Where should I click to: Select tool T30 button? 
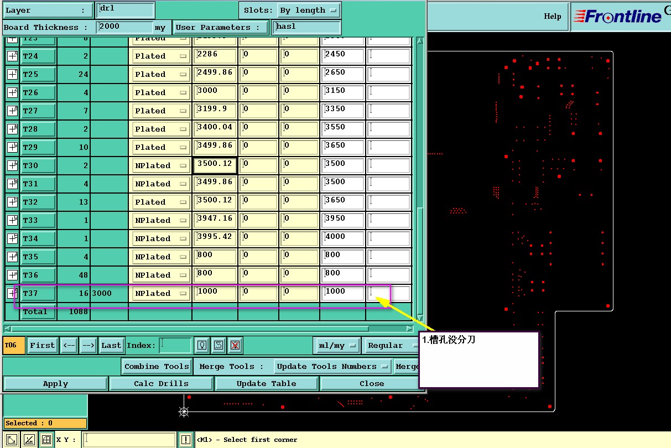point(38,165)
